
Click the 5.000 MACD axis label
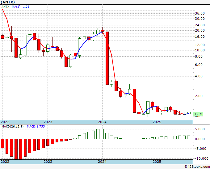click(x=200, y=129)
